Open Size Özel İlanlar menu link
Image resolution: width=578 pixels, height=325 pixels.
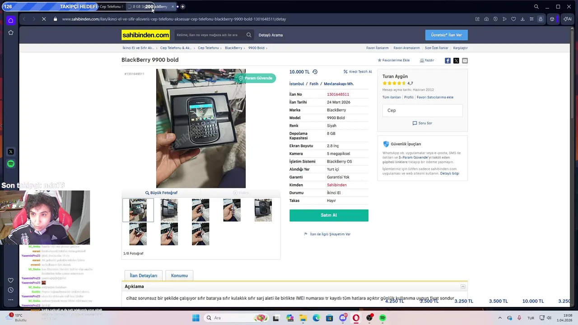(437, 48)
